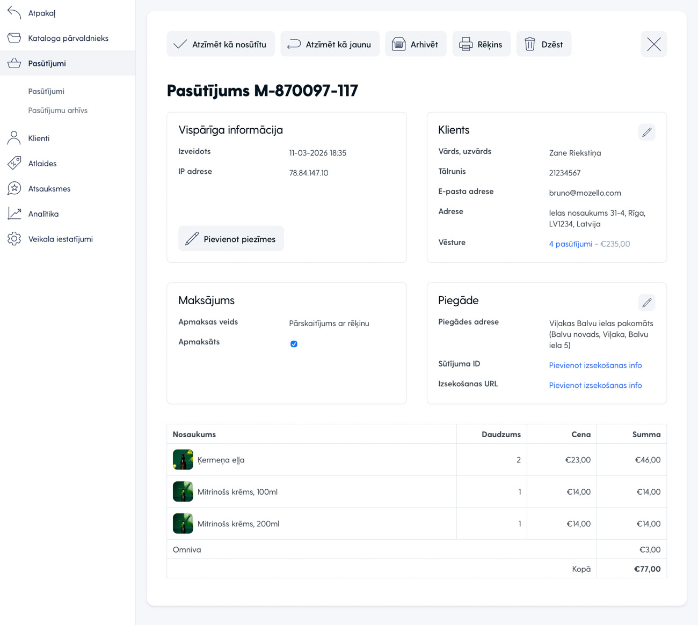
Task: Open the Klienti section
Action: [39, 138]
